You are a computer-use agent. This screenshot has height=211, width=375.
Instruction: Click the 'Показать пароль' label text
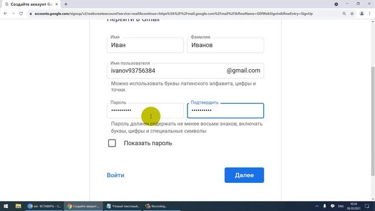tap(148, 143)
